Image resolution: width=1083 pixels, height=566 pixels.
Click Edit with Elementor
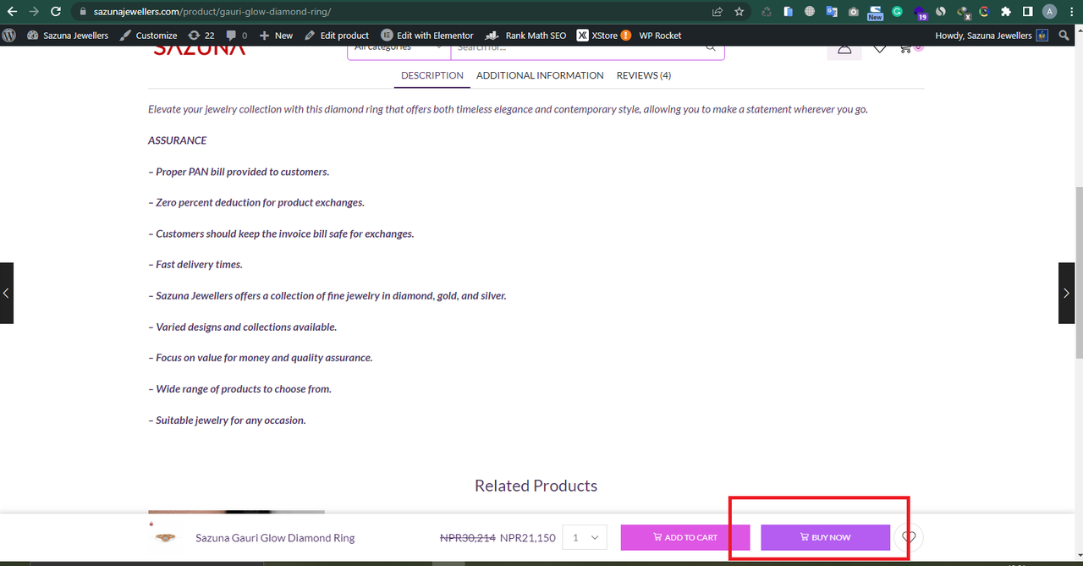point(427,36)
